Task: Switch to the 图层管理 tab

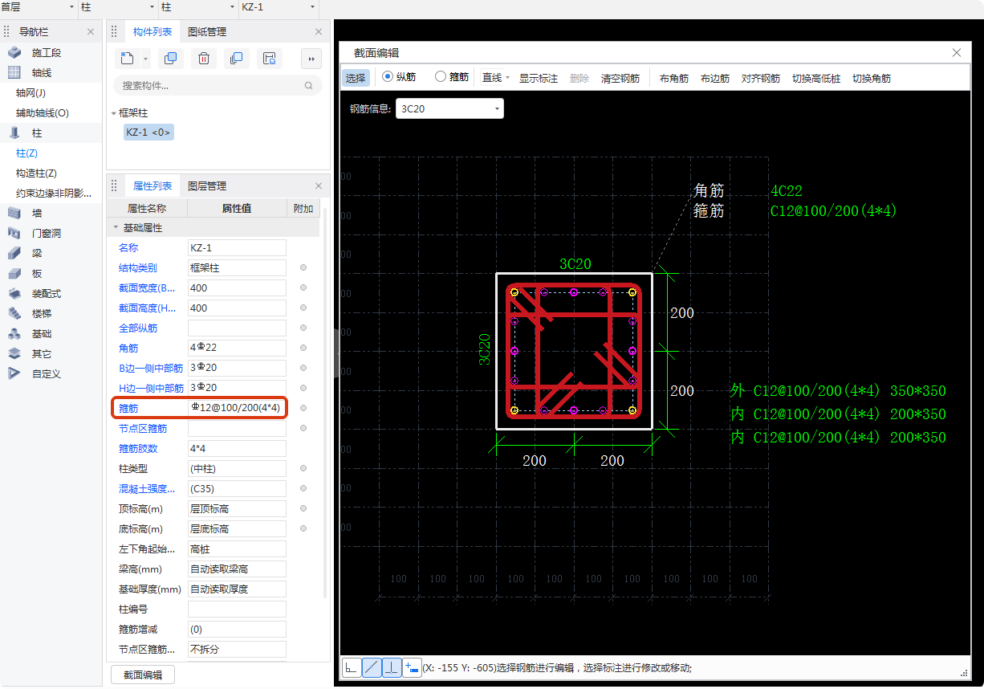Action: click(x=207, y=186)
